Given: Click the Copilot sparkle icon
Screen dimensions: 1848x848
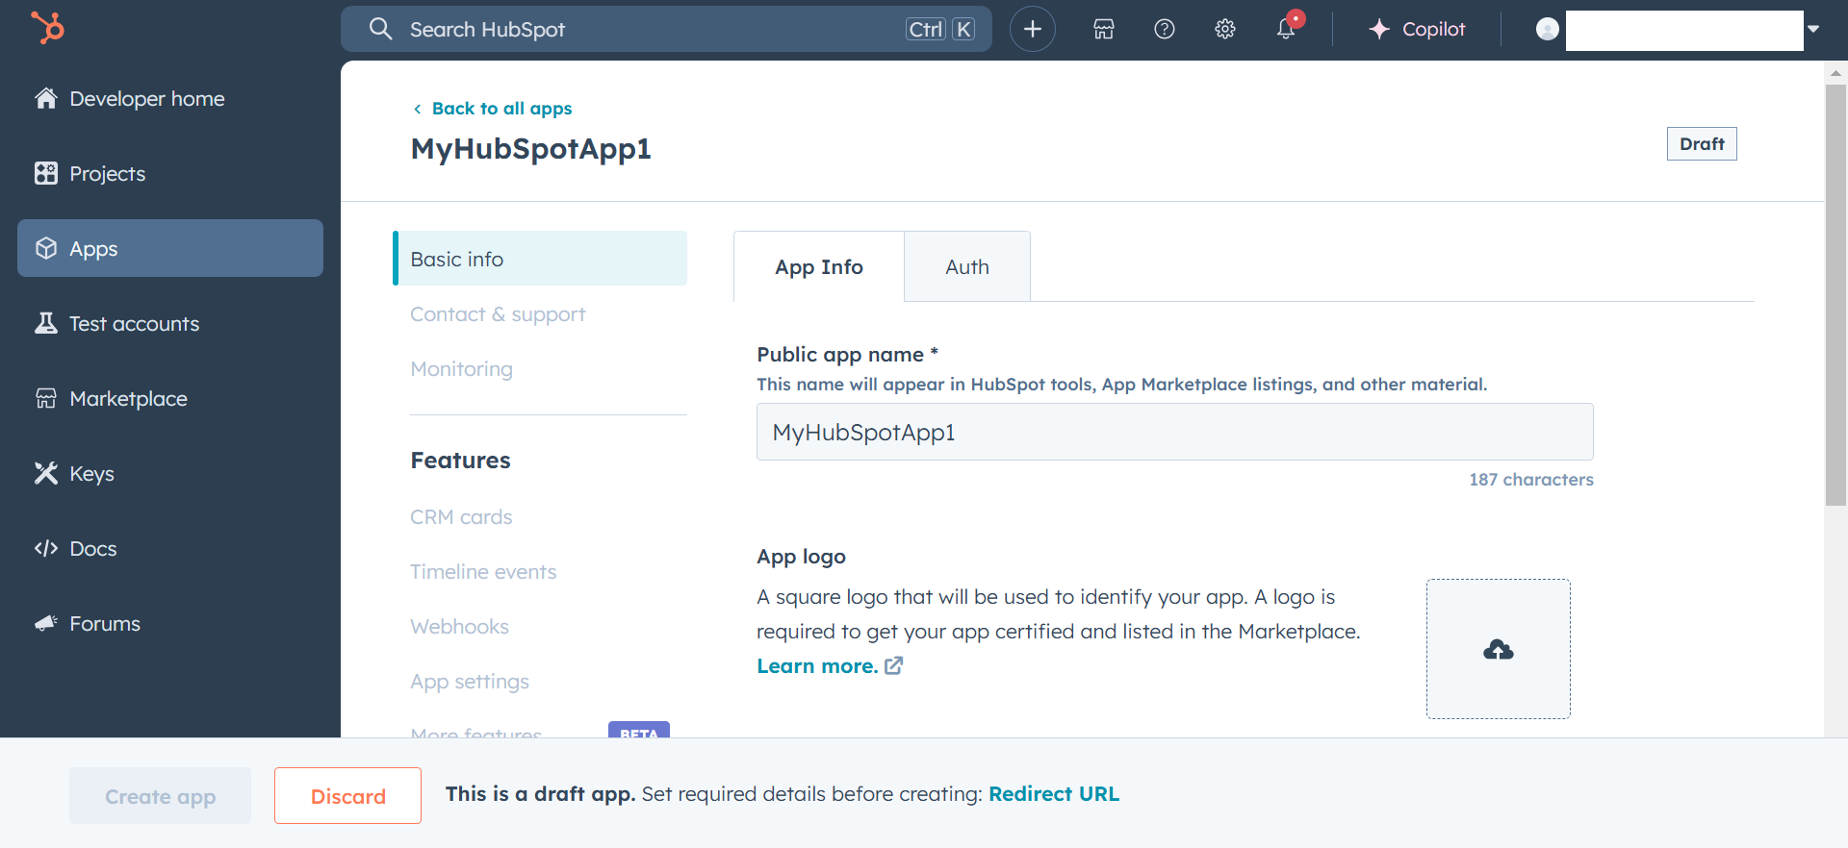Looking at the screenshot, I should coord(1379,29).
